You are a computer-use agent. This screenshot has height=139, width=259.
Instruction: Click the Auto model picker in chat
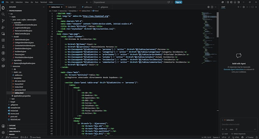point(232,129)
